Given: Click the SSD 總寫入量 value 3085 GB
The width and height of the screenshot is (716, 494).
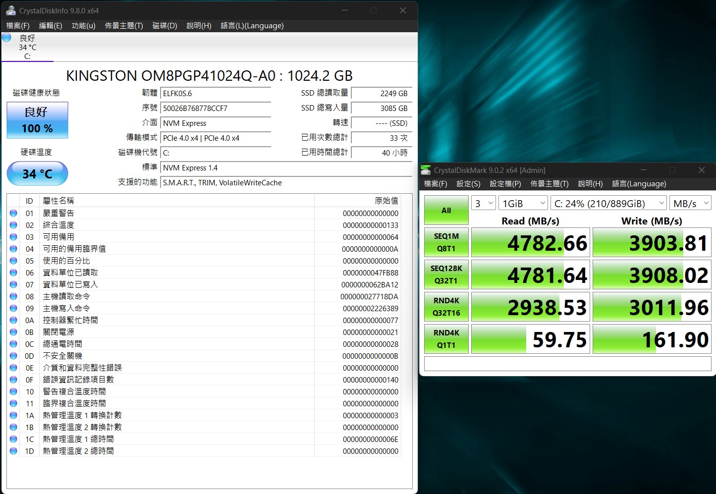Looking at the screenshot, I should tap(382, 109).
